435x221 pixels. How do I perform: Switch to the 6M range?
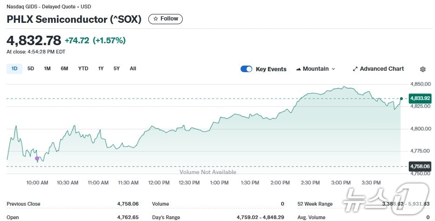64,69
